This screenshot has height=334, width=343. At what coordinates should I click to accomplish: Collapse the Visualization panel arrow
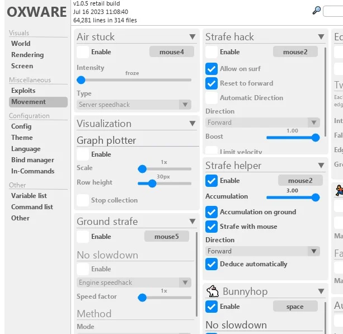pyautogui.click(x=192, y=124)
